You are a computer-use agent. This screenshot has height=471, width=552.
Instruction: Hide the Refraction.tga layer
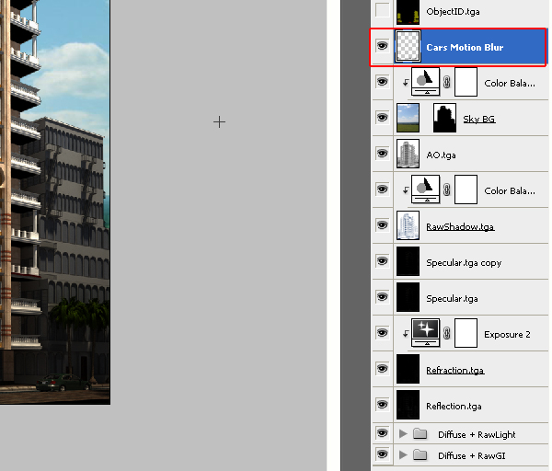pyautogui.click(x=383, y=369)
